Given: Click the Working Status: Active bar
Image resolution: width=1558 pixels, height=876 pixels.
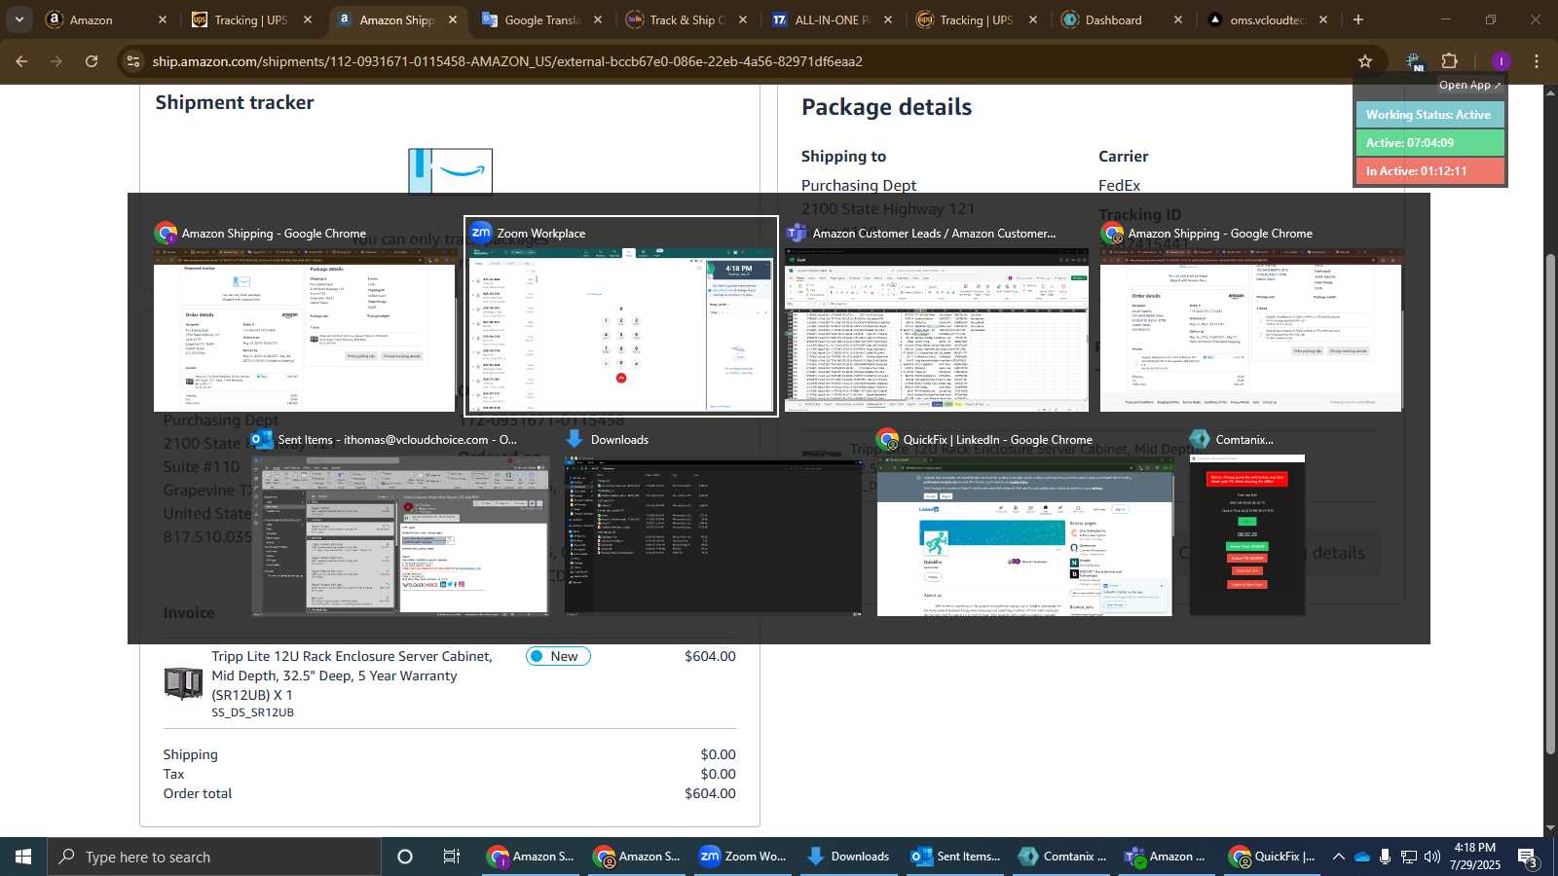Looking at the screenshot, I should (x=1429, y=115).
